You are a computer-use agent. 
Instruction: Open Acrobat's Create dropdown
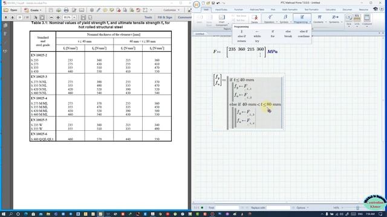point(33,10)
